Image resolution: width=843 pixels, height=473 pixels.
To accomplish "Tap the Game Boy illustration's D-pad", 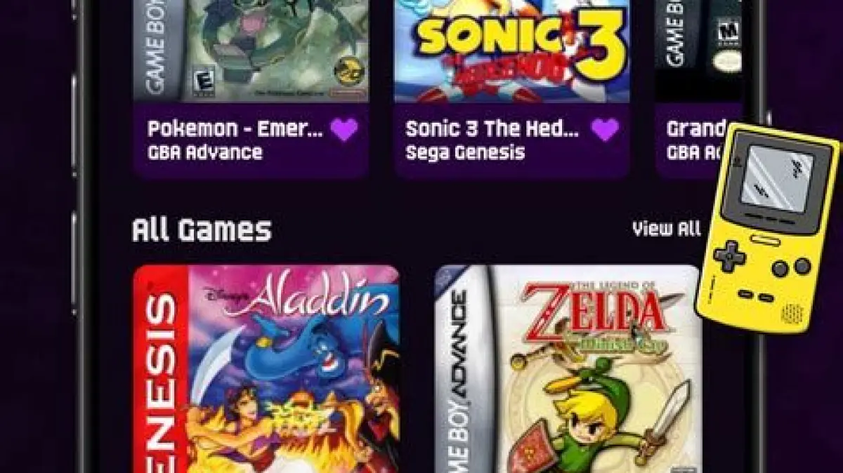I will coord(729,257).
